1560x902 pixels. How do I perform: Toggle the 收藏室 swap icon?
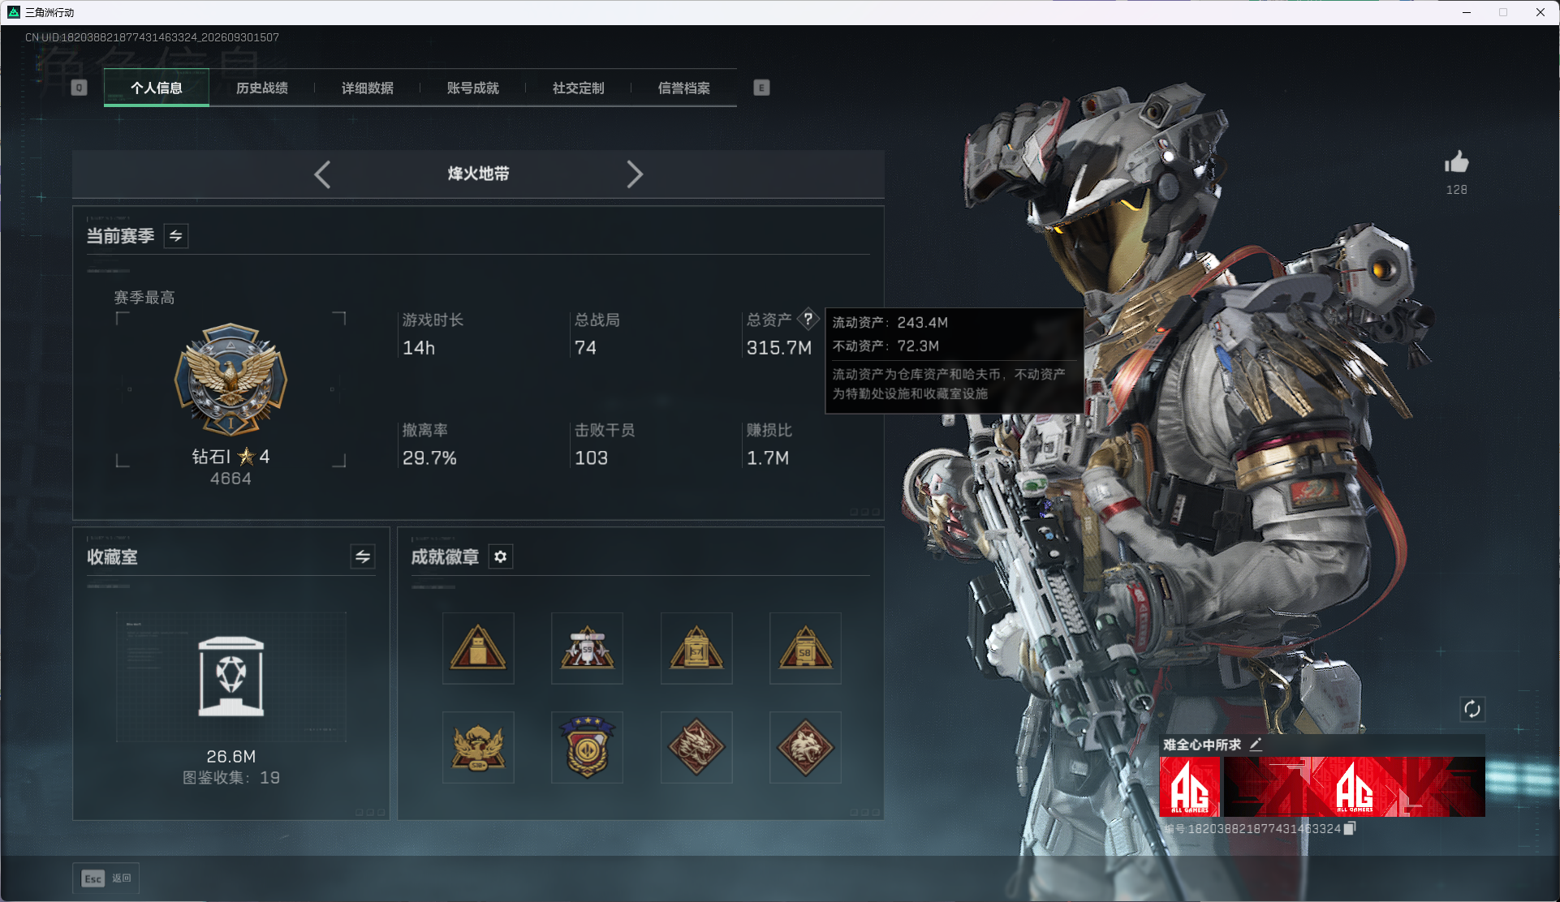(x=363, y=556)
